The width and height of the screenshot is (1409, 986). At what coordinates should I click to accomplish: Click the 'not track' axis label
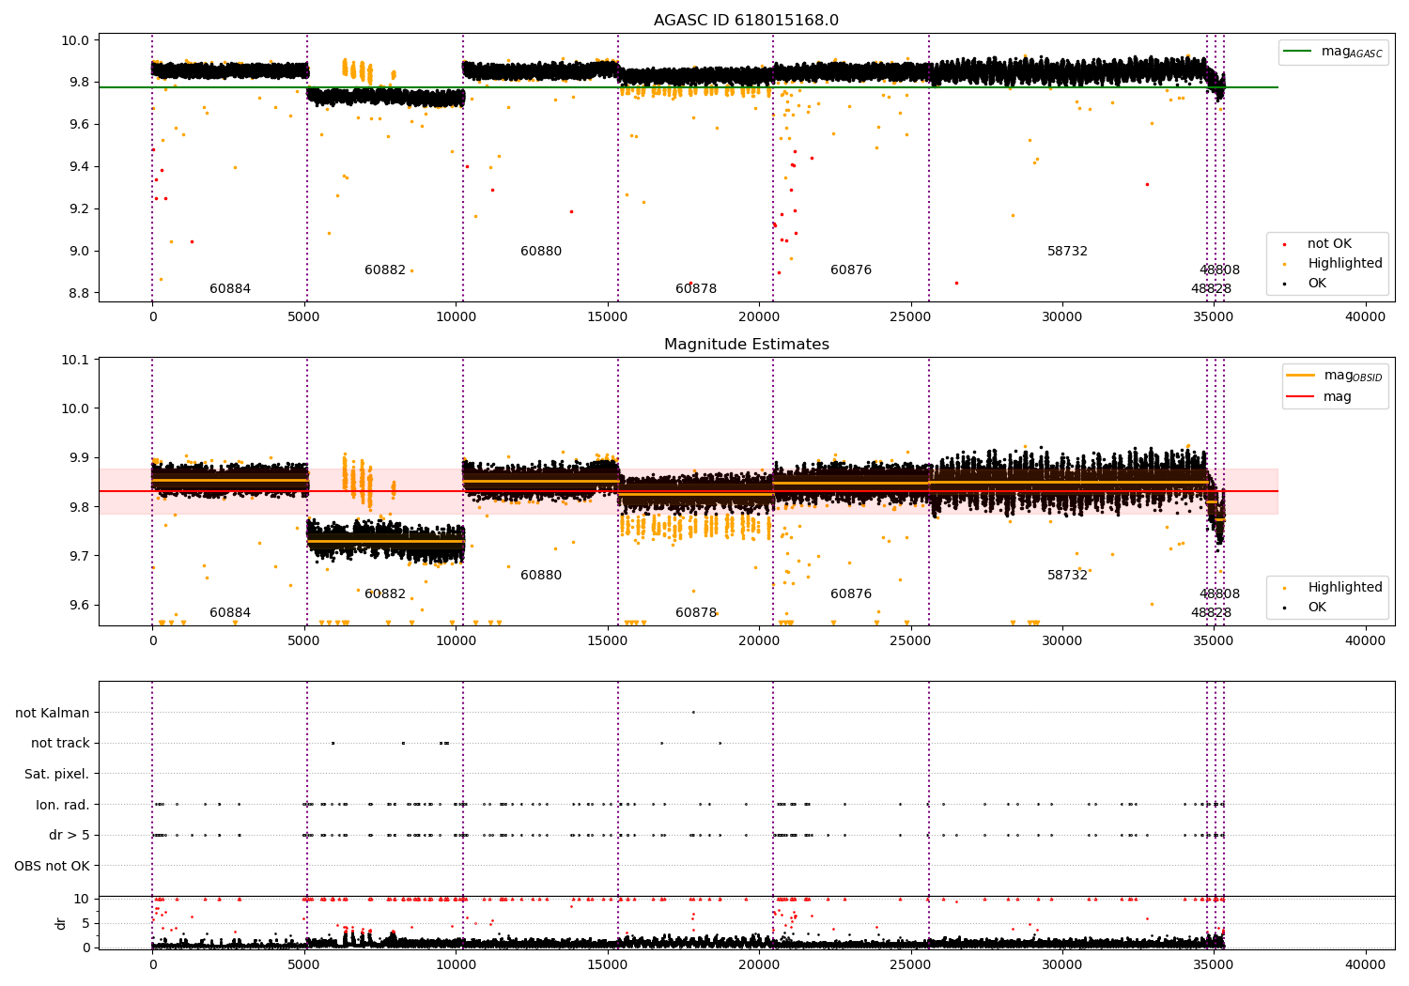60,743
